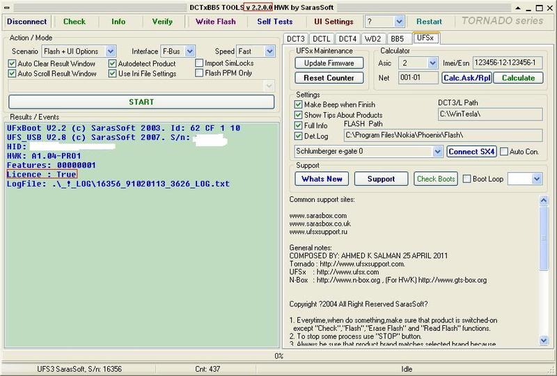
Task: Roll up the window using title-bar arrow
Action: click(x=518, y=8)
